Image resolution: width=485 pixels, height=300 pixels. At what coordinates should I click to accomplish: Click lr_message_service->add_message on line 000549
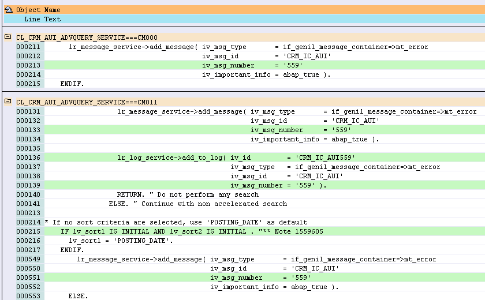pyautogui.click(x=140, y=259)
